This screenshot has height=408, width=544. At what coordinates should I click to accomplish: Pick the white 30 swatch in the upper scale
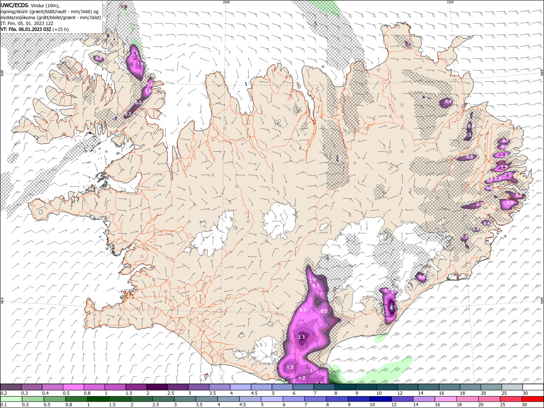[533, 387]
